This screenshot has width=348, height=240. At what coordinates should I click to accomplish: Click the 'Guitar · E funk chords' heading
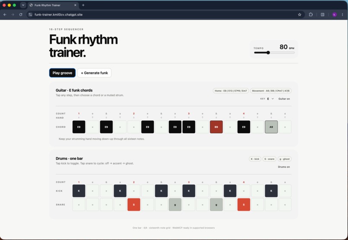tap(74, 90)
